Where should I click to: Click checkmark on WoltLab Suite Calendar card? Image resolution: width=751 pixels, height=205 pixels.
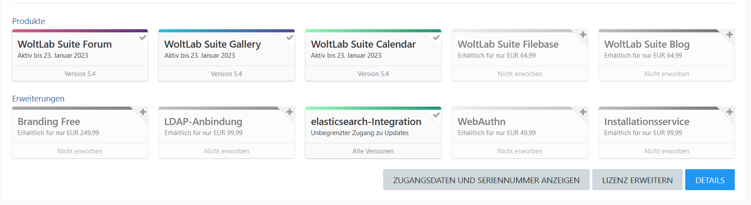point(436,38)
